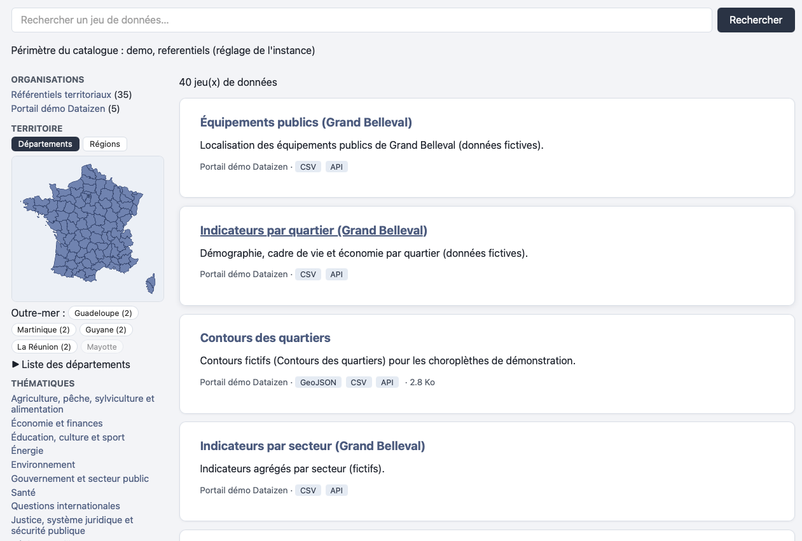Open Indicateurs par quartier (Grand Belleval) dataset
This screenshot has height=541, width=802.
pyautogui.click(x=314, y=230)
